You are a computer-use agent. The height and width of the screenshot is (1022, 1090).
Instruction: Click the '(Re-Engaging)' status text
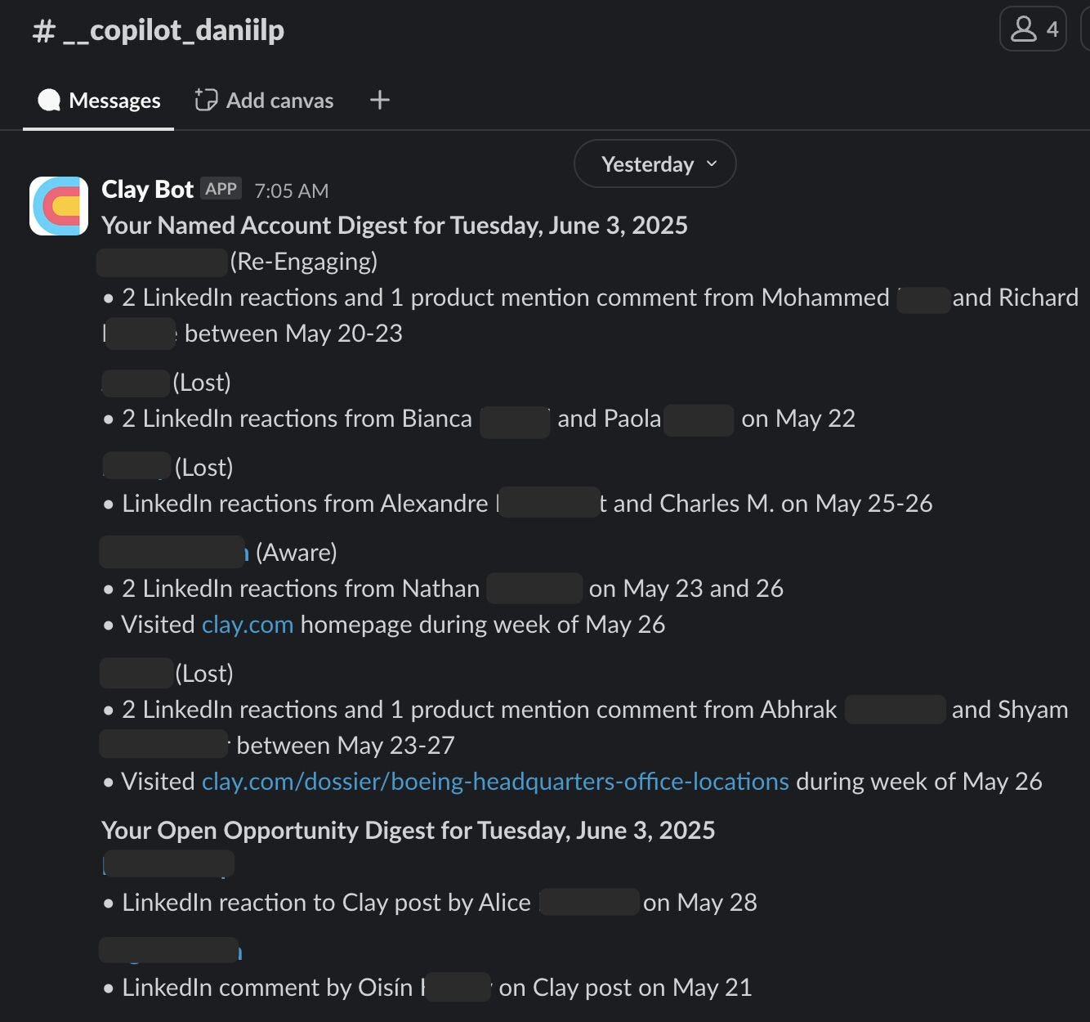(304, 262)
